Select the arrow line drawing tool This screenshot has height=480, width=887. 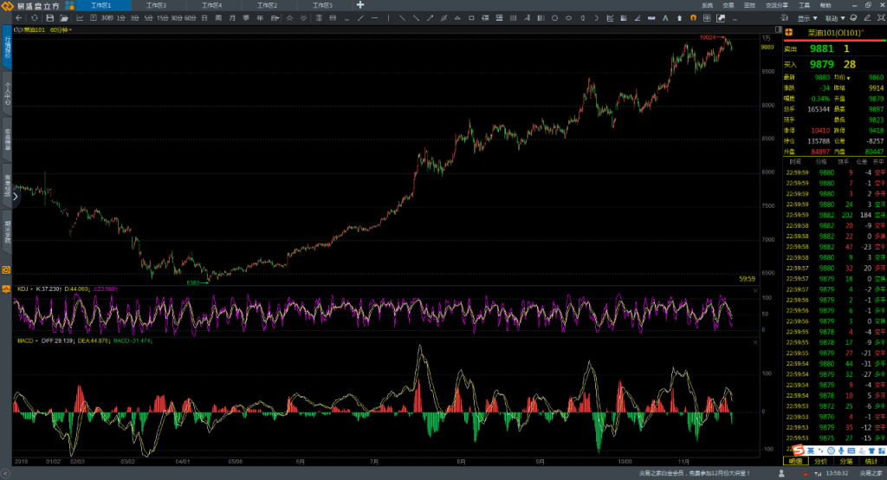(x=430, y=18)
